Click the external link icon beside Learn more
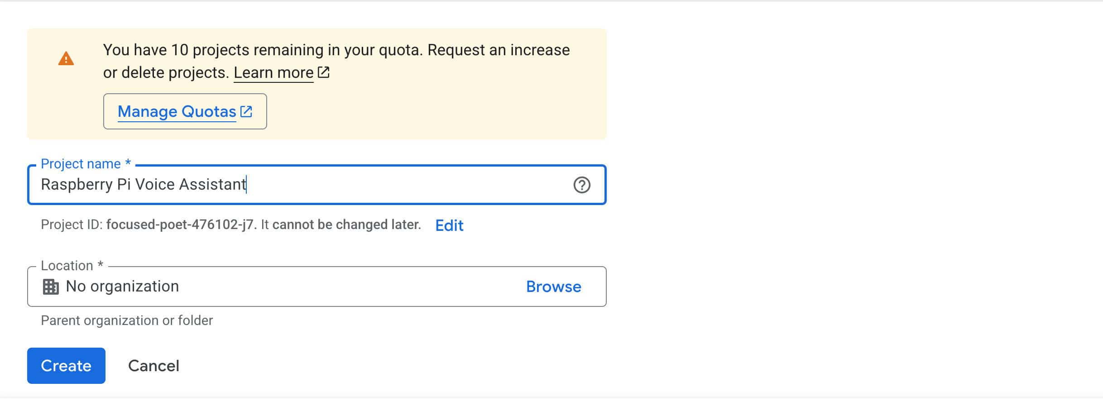Viewport: 1103px width, 411px height. (324, 72)
